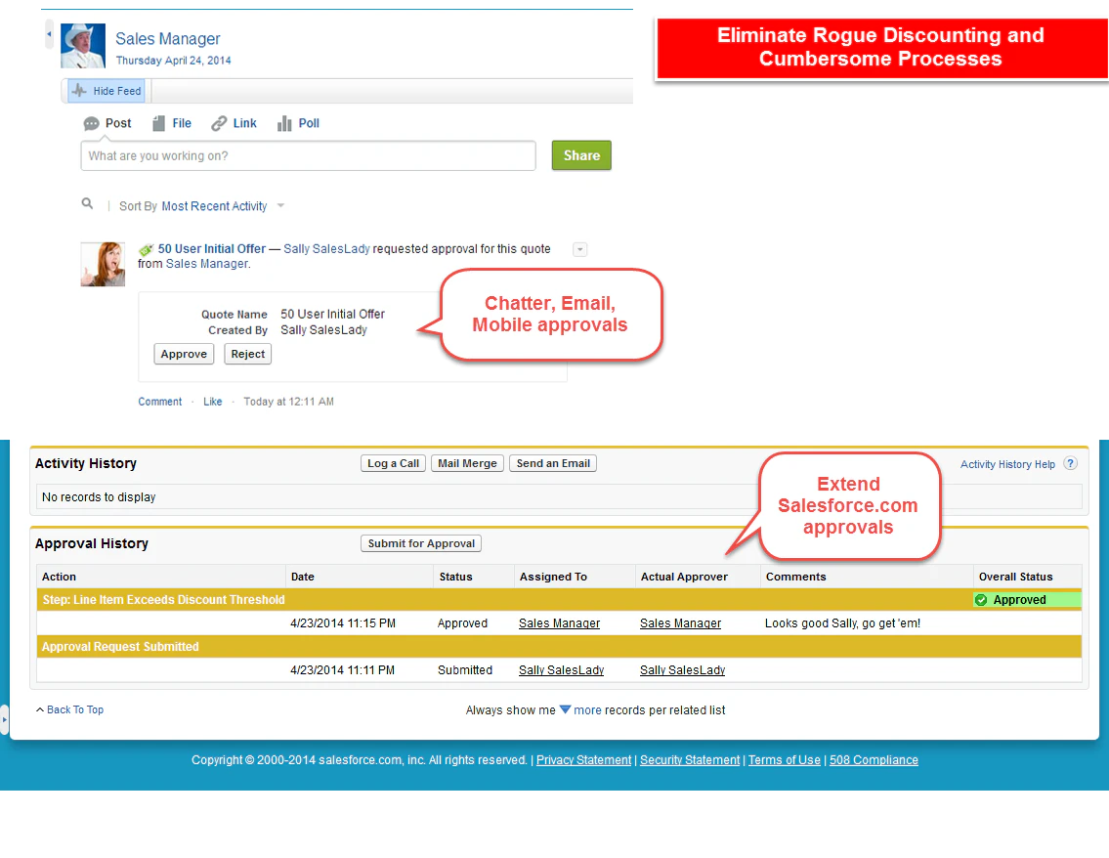Screen dimensions: 1109x858
Task: Click the blue down triangle before more
Action: click(565, 709)
